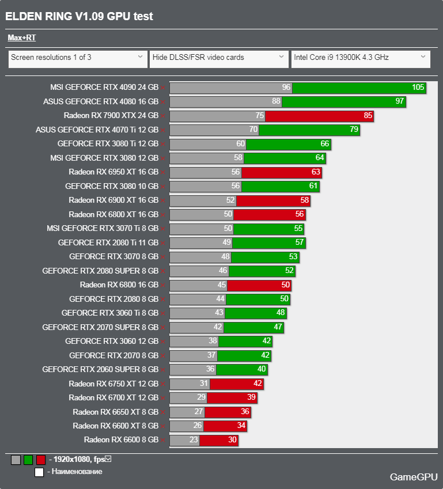This screenshot has height=489, width=443.
Task: Remove GEFORCE RTX 3060 12 GB row
Action: coord(163,342)
